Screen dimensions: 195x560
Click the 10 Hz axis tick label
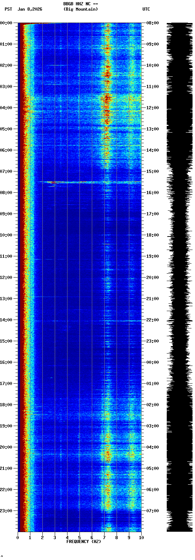click(x=141, y=538)
